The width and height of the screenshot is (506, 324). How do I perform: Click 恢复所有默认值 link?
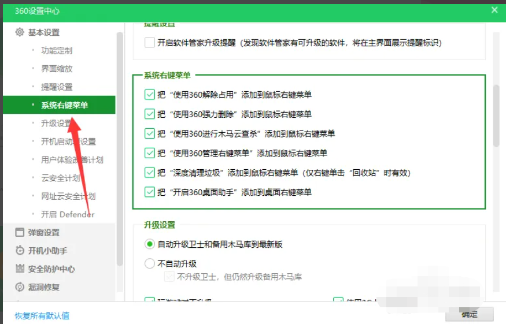click(42, 315)
